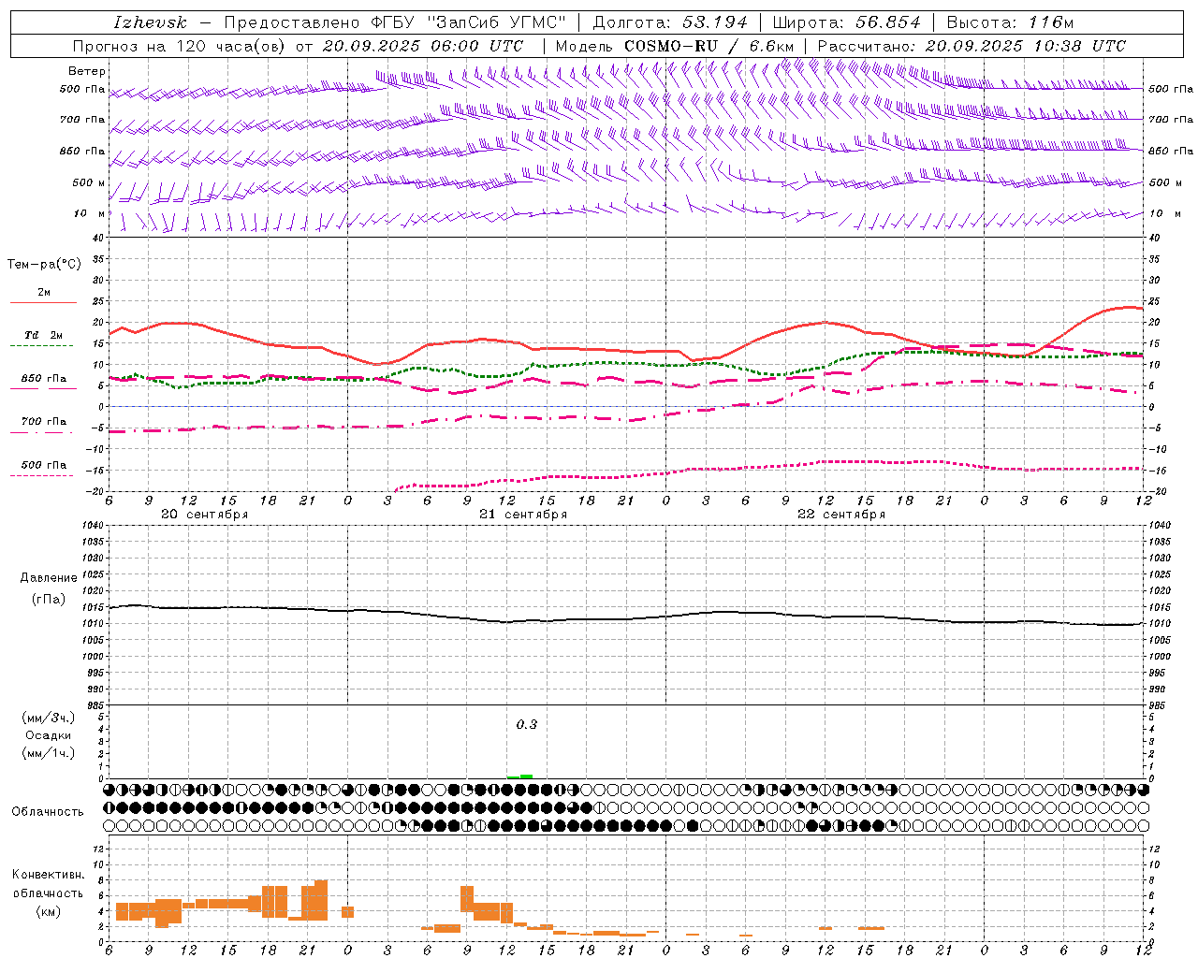The width and height of the screenshot is (1198, 958).
Task: Click the '(мм/1ч.)' precipitation unit label
Action: coord(49,753)
